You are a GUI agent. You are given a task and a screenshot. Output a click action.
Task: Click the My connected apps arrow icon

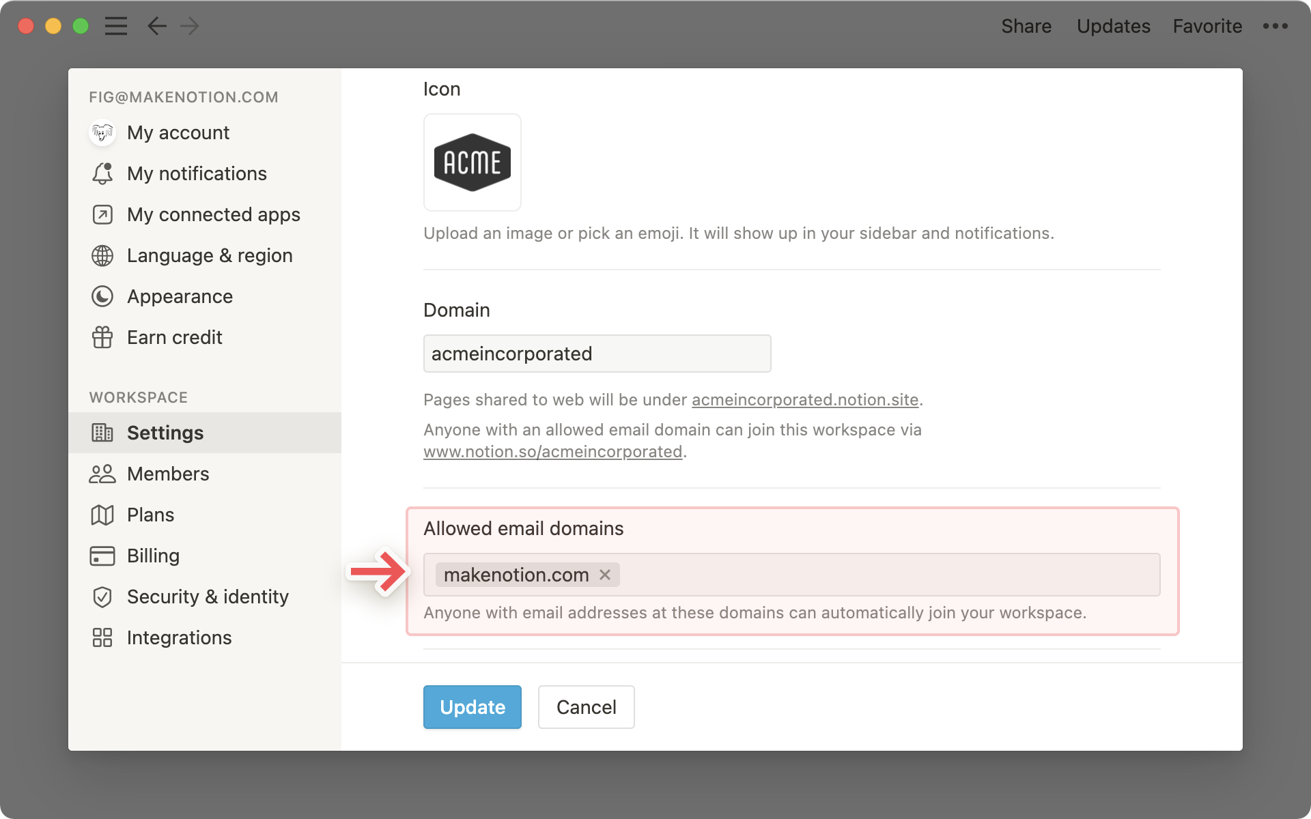click(102, 214)
